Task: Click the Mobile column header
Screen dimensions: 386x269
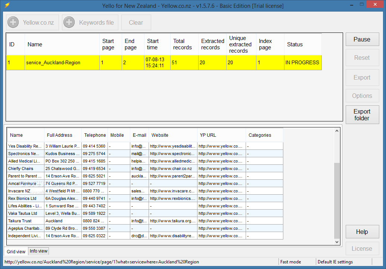Action: [x=119, y=135]
